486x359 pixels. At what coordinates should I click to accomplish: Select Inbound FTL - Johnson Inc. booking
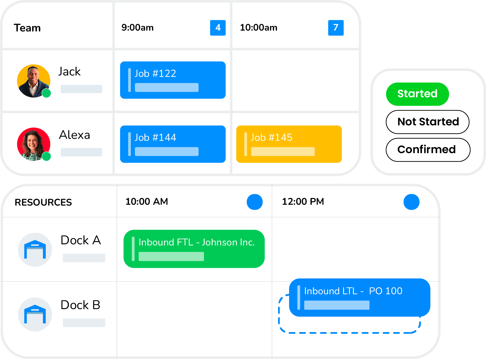pos(194,249)
